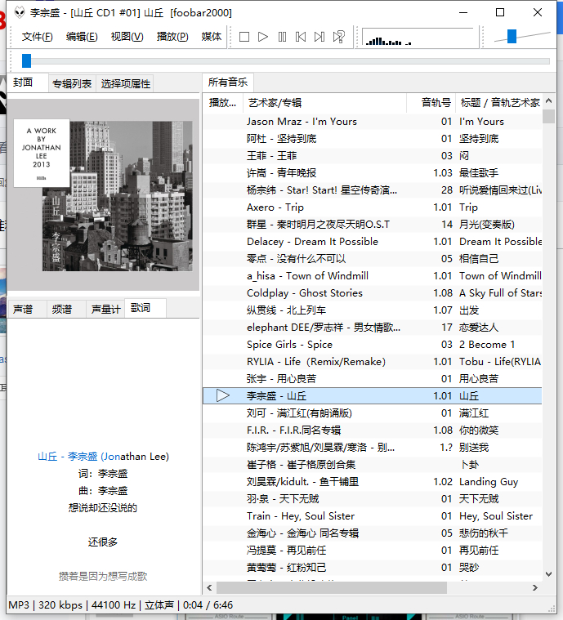Click the playlist scroll down arrow
This screenshot has height=620, width=563.
(x=549, y=574)
